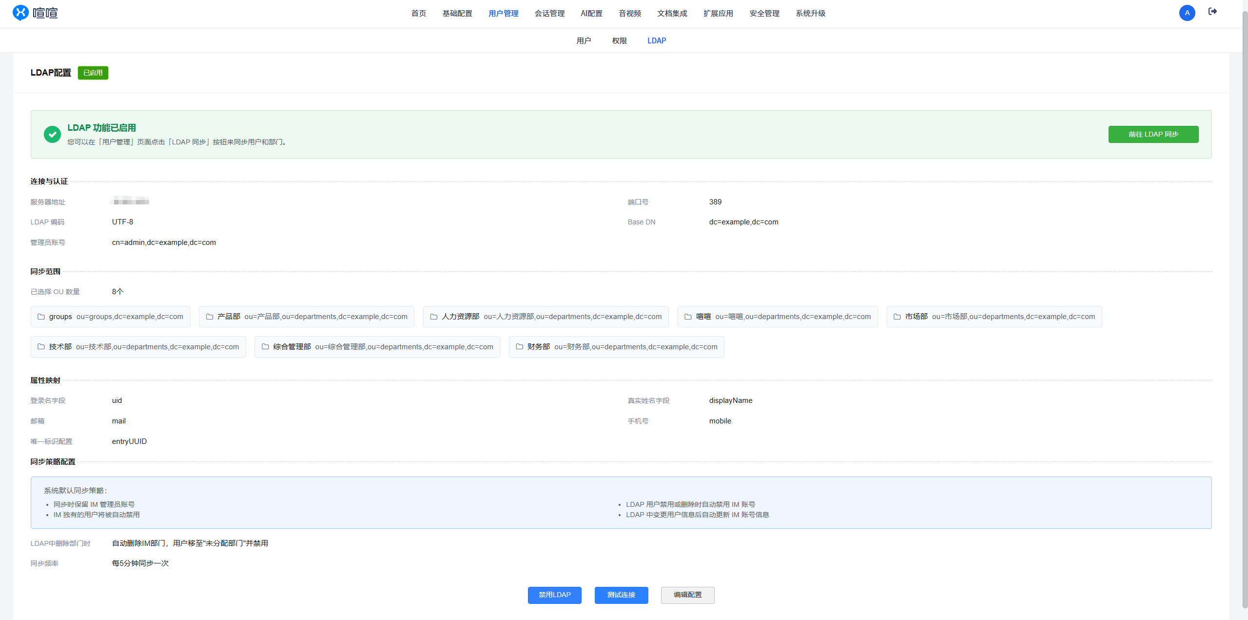Open 文档集成 menu

[x=672, y=14]
